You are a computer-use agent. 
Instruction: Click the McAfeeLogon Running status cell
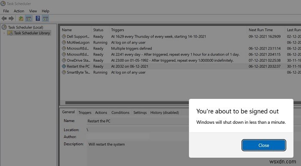click(100, 42)
